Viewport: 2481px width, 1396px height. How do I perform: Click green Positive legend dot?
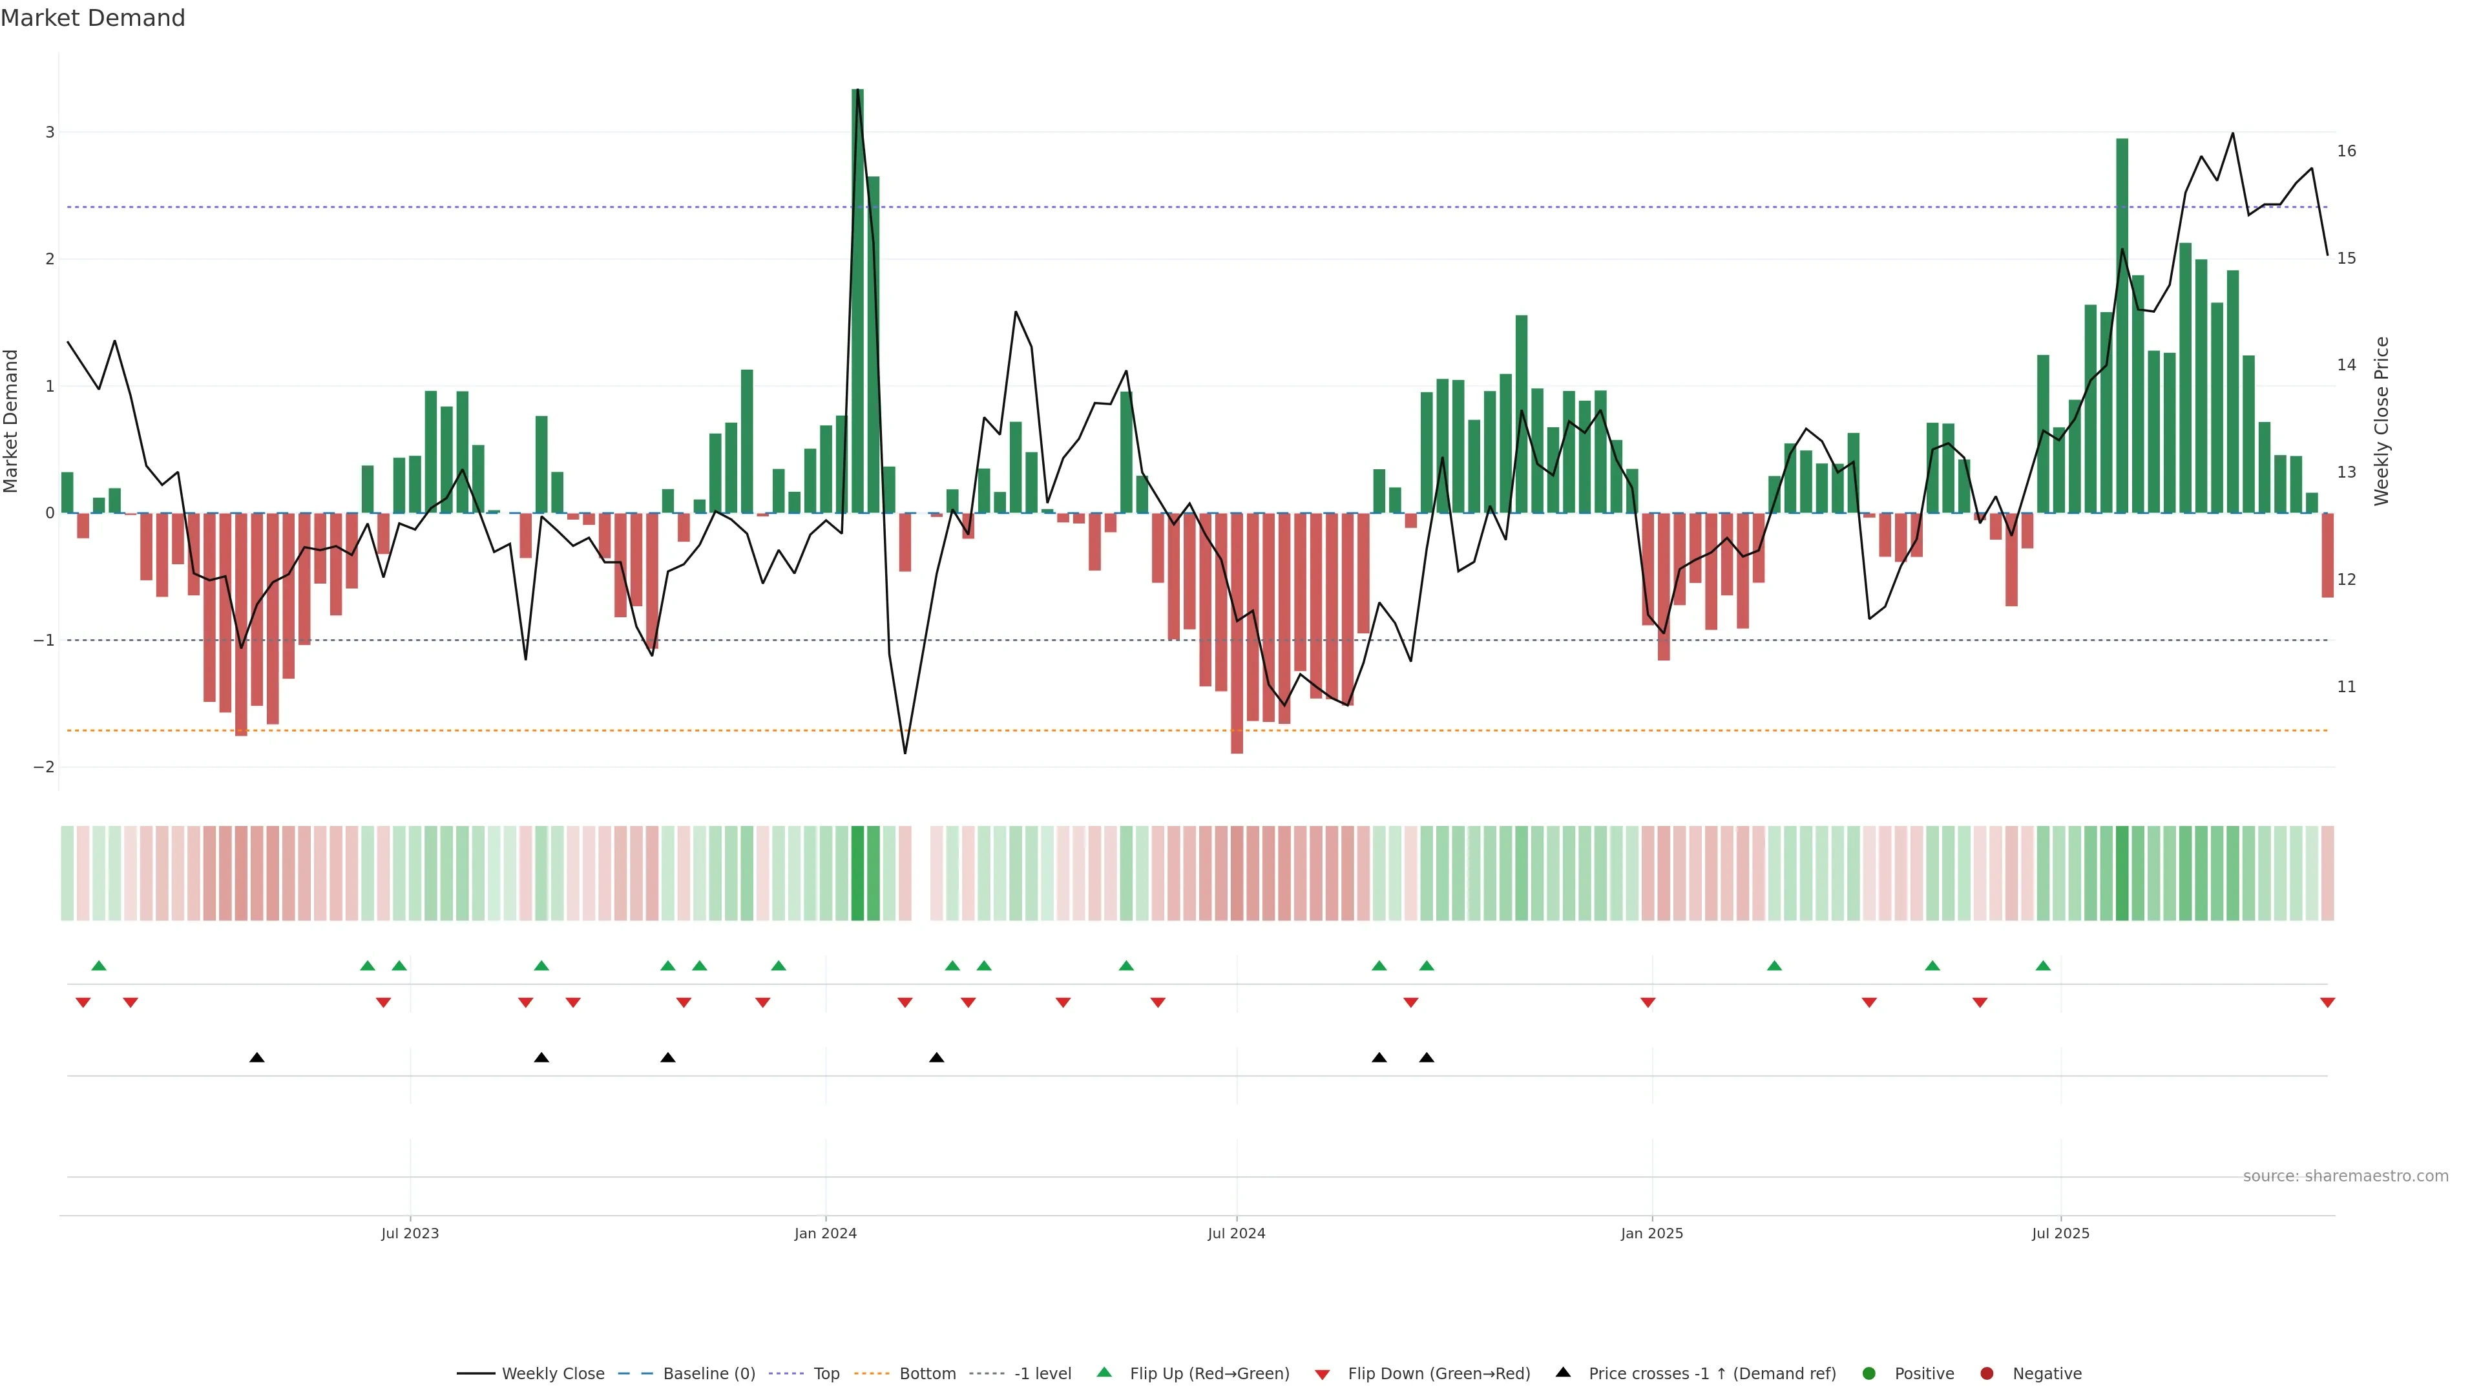1869,1373
